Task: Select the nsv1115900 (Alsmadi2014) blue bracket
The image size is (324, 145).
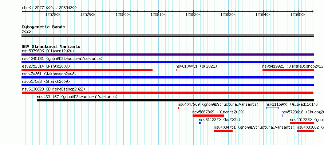Action: coord(273,108)
